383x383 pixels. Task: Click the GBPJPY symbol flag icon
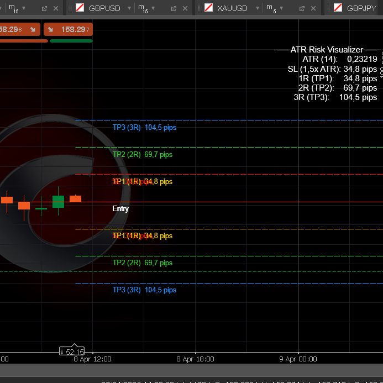click(337, 8)
